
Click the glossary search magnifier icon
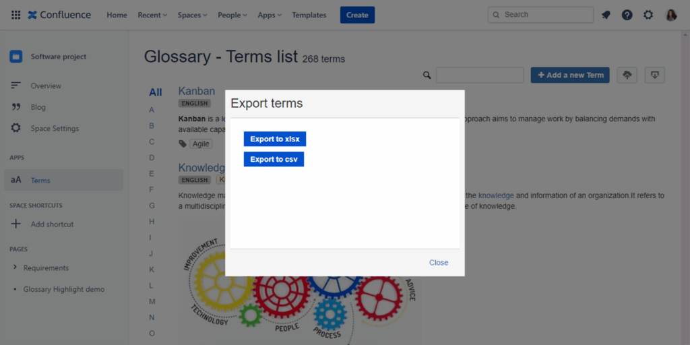coord(427,75)
